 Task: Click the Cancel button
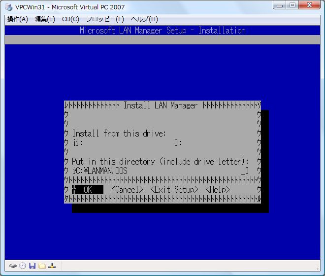(x=127, y=190)
